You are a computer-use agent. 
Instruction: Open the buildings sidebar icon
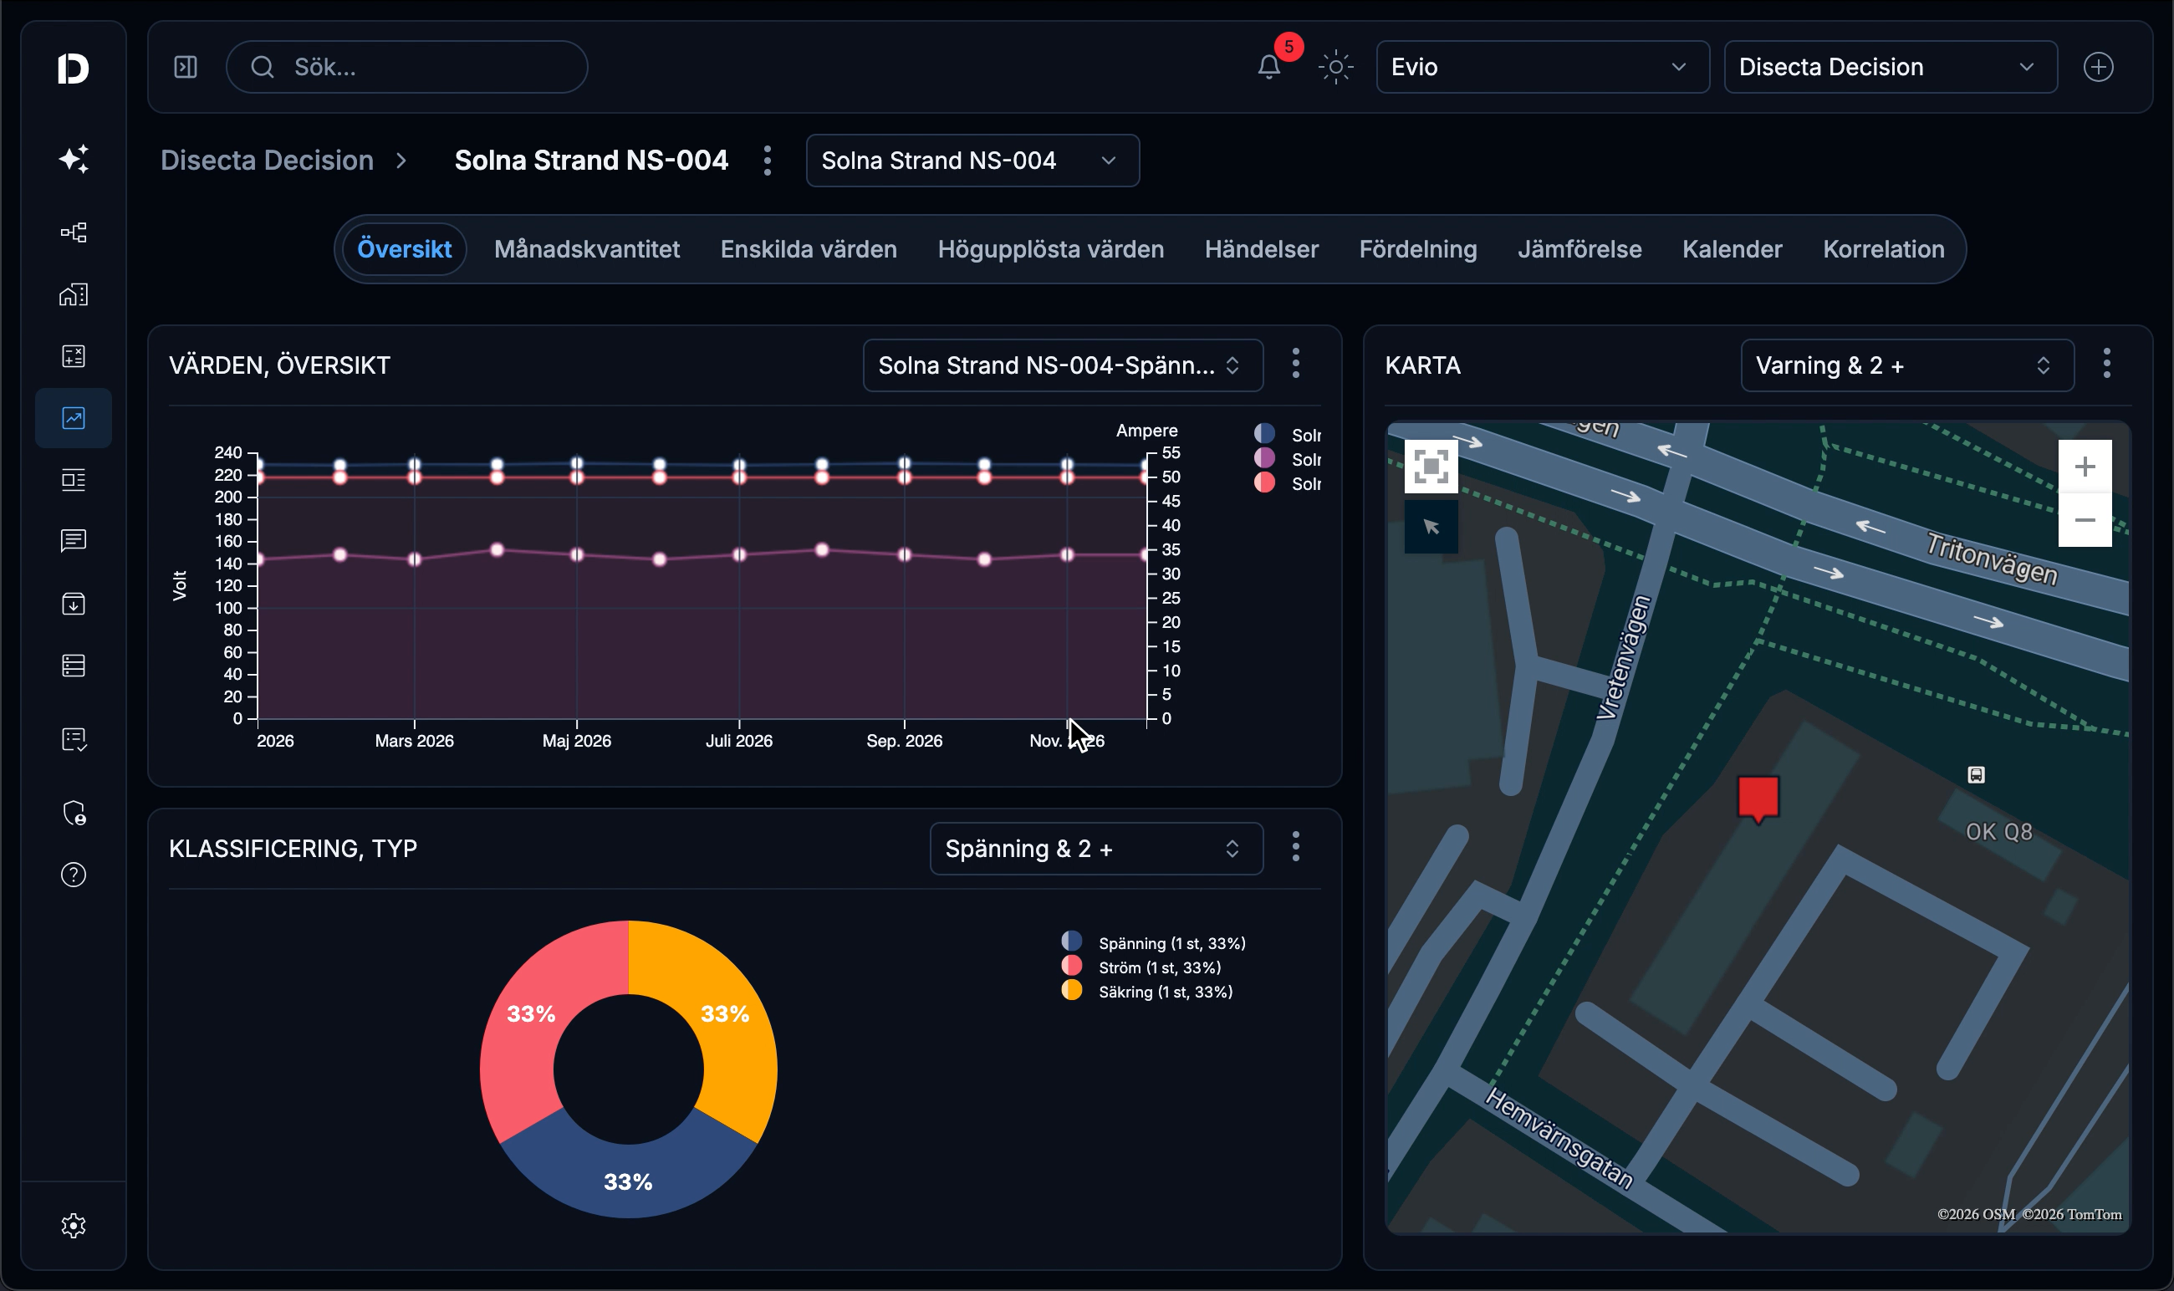tap(74, 295)
